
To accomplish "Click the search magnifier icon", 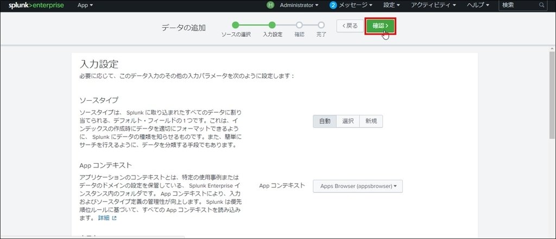I will (541, 5).
